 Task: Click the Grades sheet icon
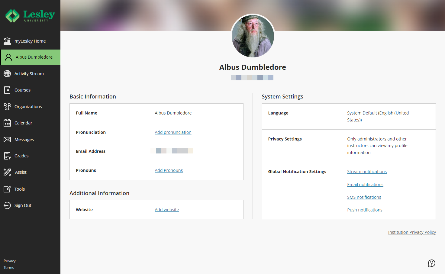[7, 156]
